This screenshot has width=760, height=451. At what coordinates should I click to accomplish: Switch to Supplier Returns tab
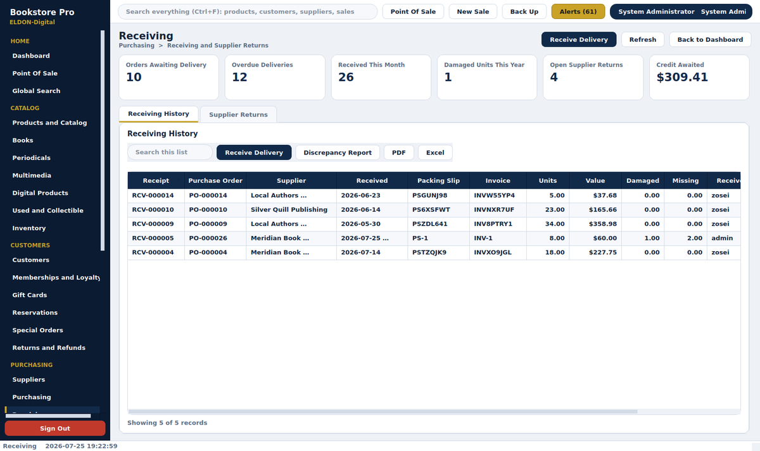click(x=238, y=114)
